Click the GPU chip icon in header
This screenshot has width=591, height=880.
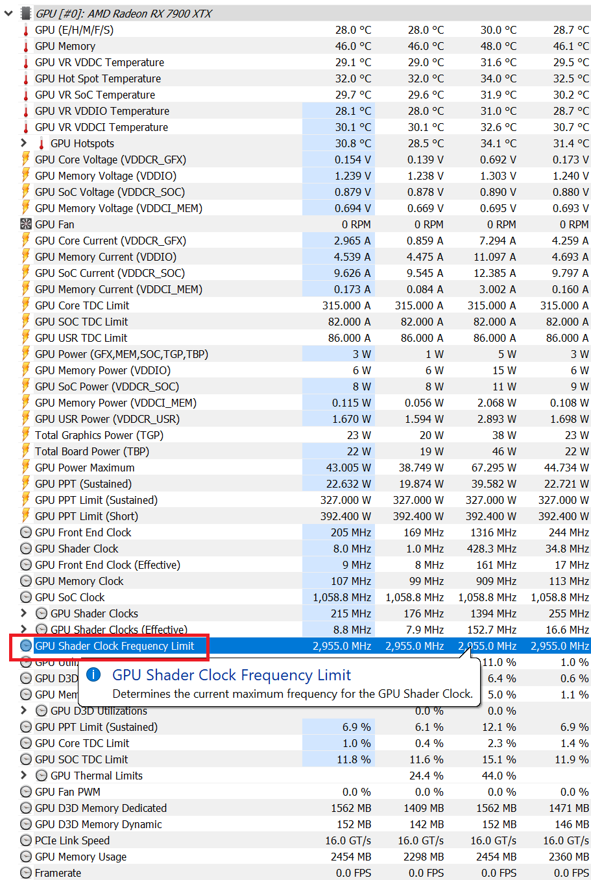pos(26,13)
